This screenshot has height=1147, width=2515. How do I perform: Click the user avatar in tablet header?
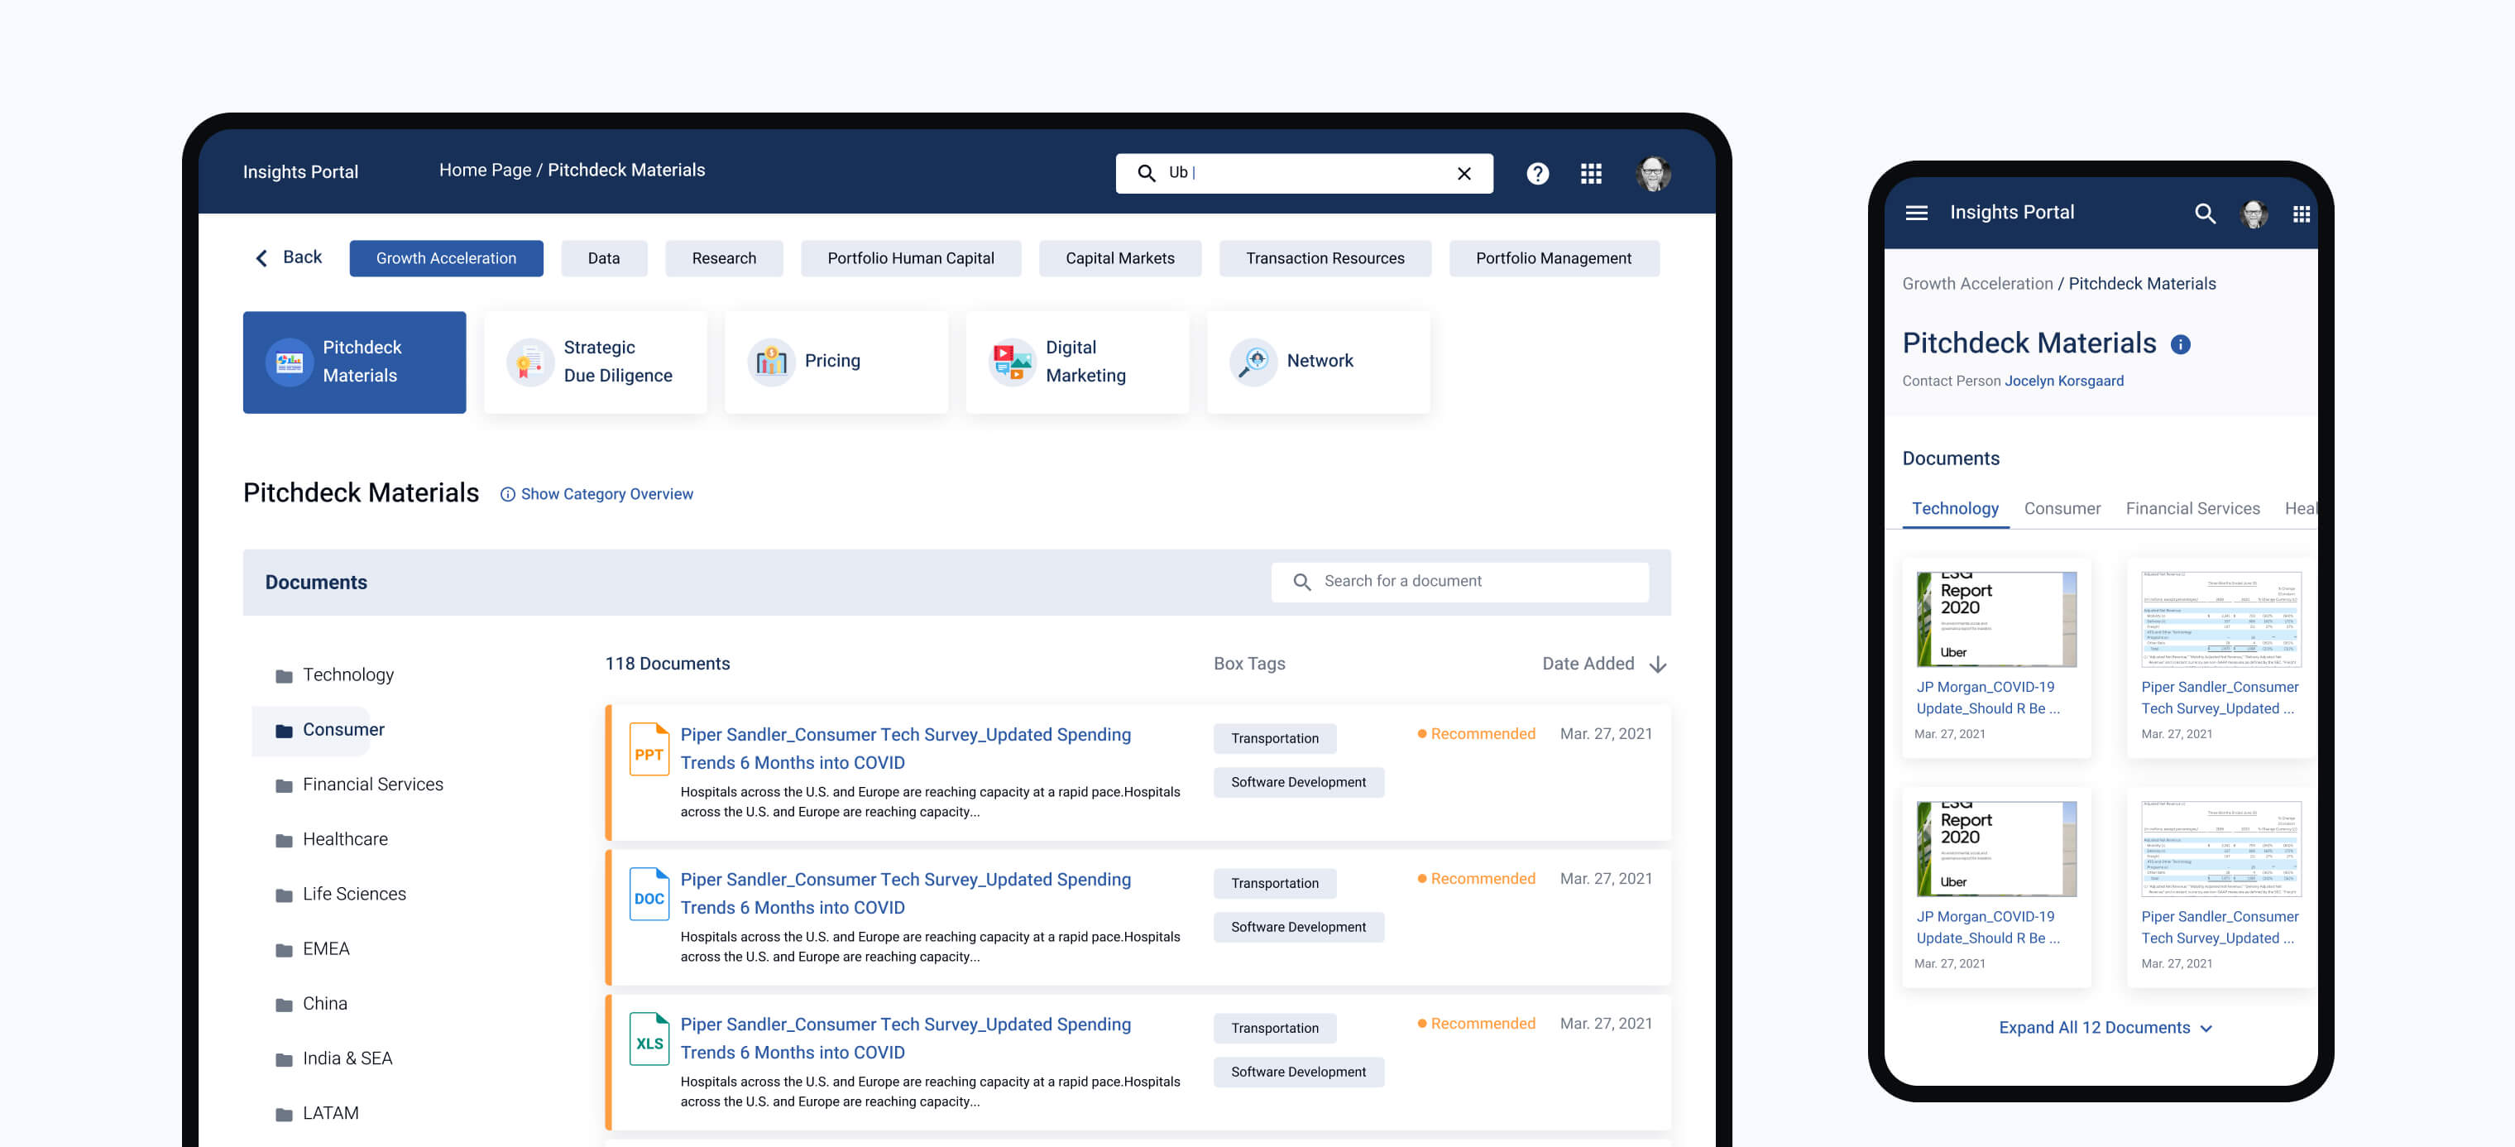pyautogui.click(x=1652, y=173)
